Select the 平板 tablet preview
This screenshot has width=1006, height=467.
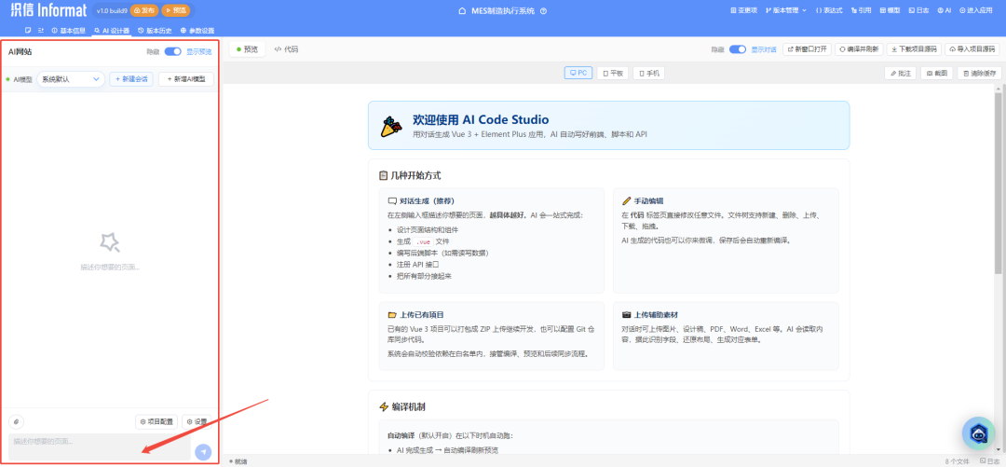click(x=612, y=74)
